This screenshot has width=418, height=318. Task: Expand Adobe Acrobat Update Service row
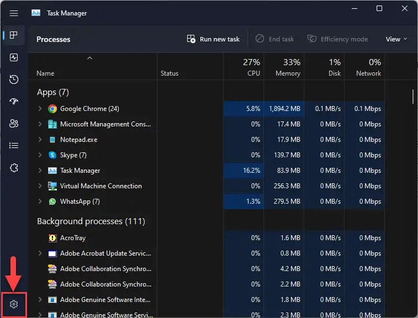[x=40, y=253]
